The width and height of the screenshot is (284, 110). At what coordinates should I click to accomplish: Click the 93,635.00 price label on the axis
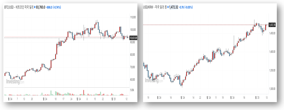(x=134, y=38)
